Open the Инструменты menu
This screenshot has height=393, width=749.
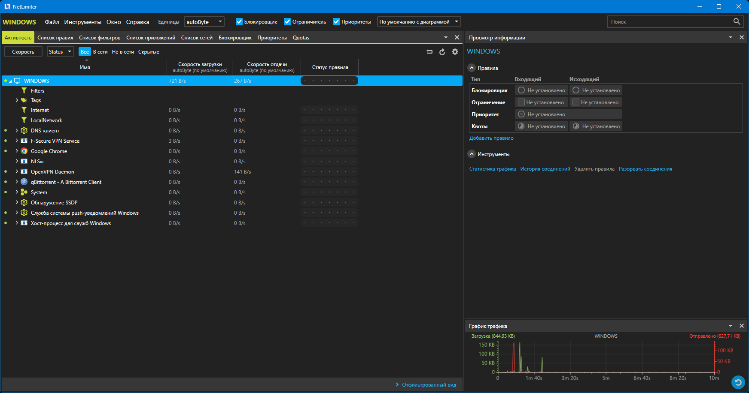(x=82, y=22)
